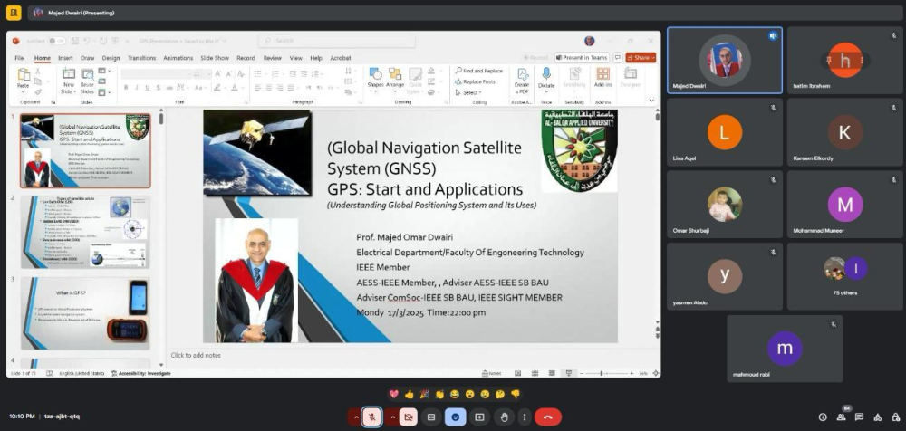Expand the Select dropdown in Editing

click(x=471, y=92)
